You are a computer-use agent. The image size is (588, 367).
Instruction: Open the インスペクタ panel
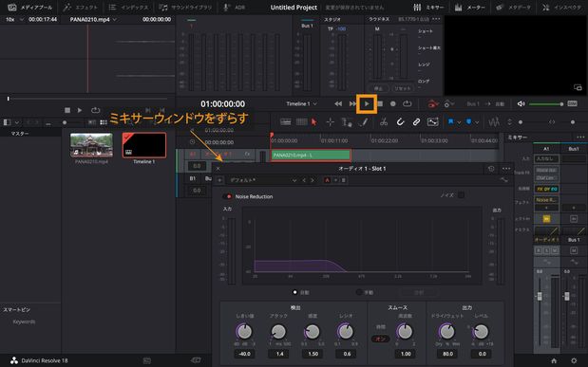click(x=561, y=8)
